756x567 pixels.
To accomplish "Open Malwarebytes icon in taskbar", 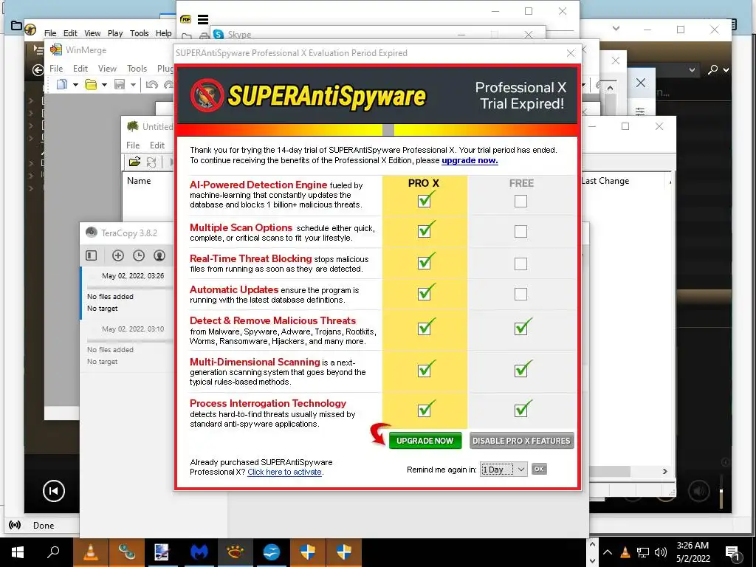I will coord(199,552).
